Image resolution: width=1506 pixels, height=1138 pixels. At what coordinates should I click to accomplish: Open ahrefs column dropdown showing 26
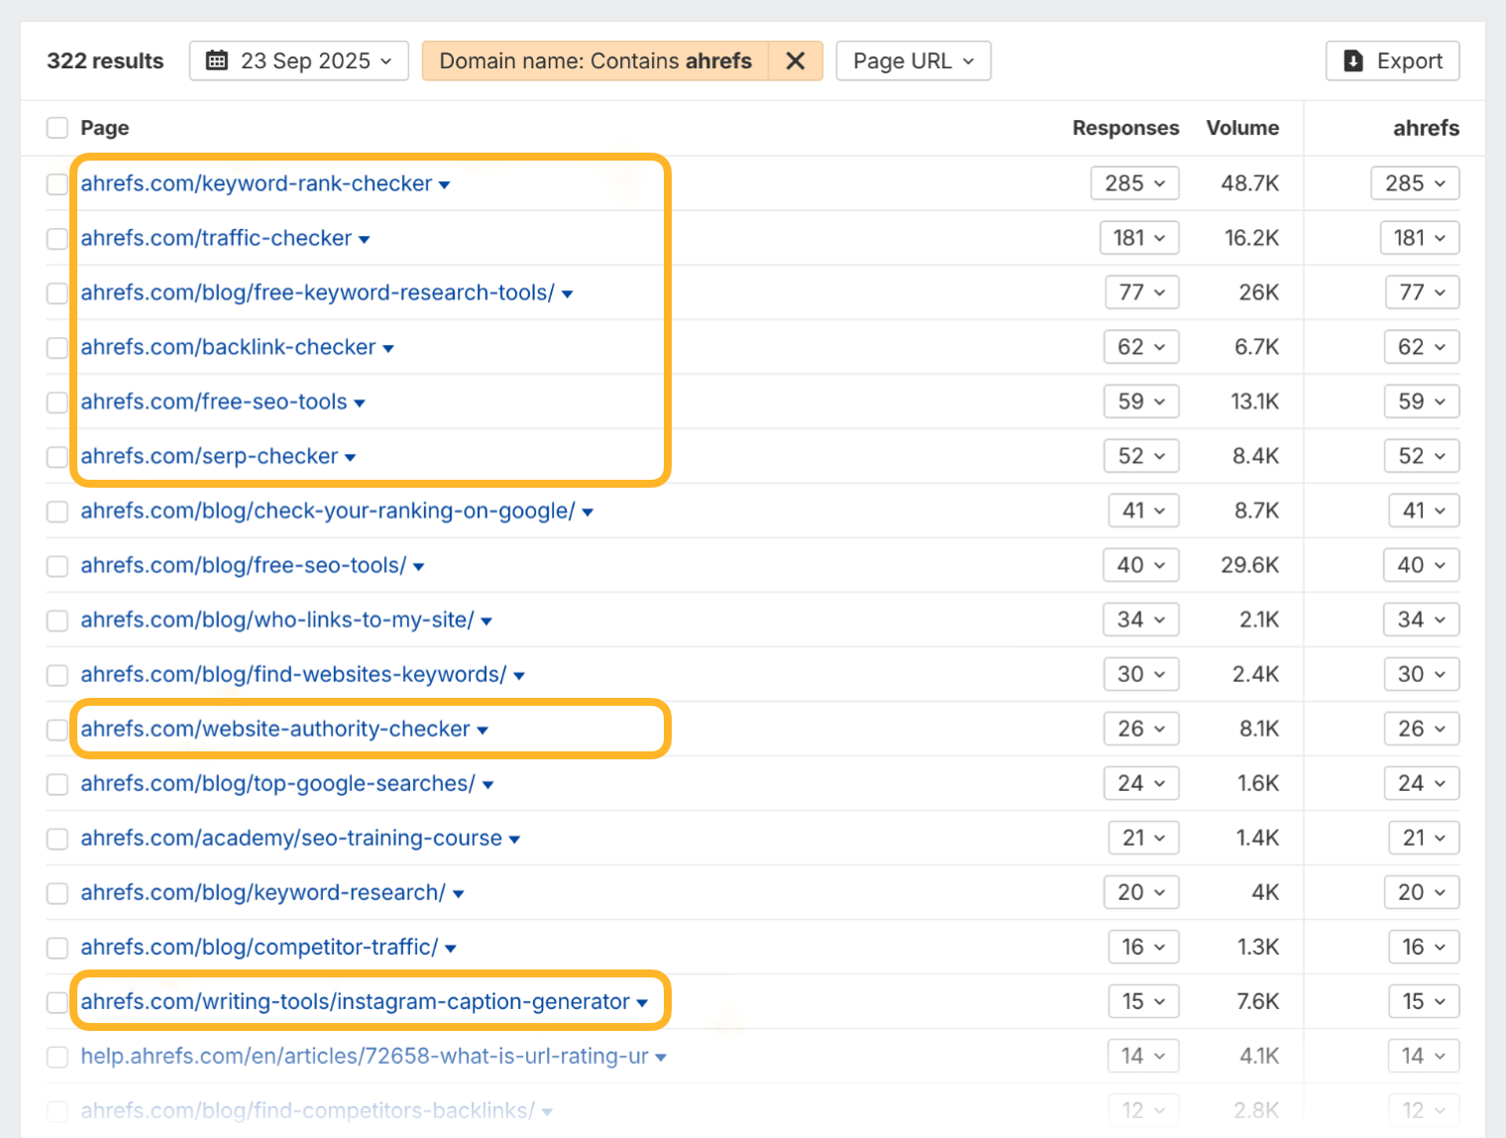[1422, 729]
